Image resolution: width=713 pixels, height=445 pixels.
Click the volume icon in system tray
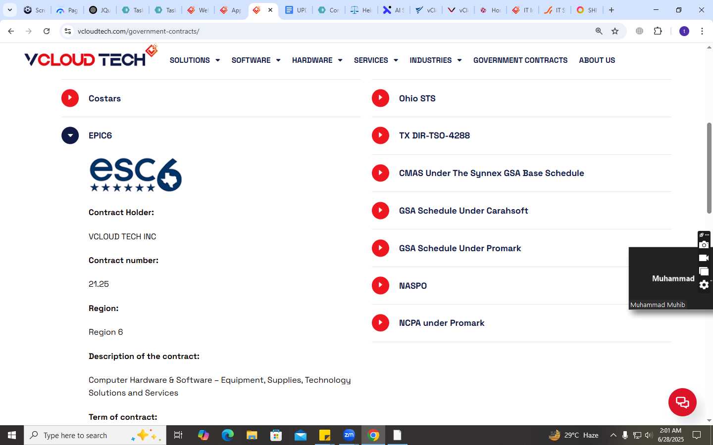pos(649,435)
